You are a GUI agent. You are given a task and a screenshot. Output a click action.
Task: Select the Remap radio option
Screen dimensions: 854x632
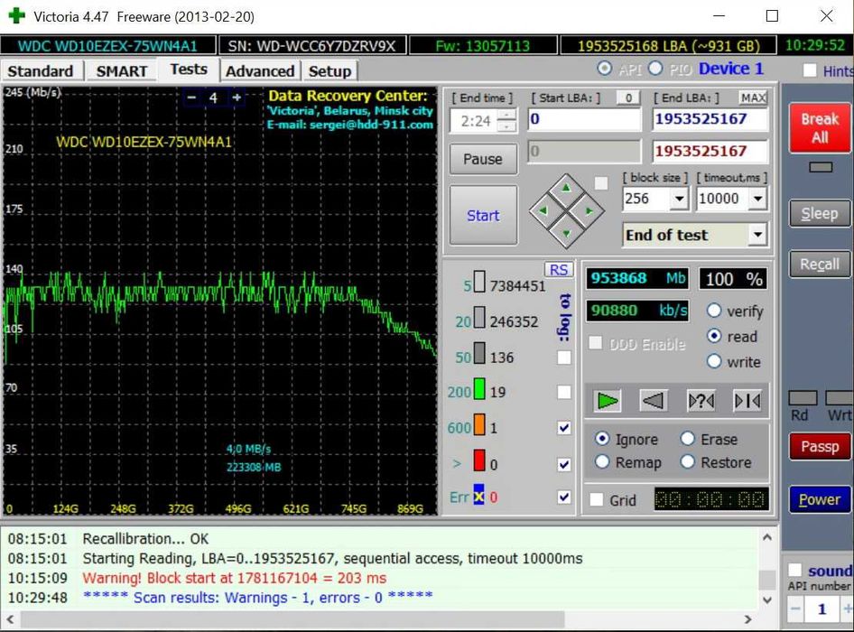(602, 462)
